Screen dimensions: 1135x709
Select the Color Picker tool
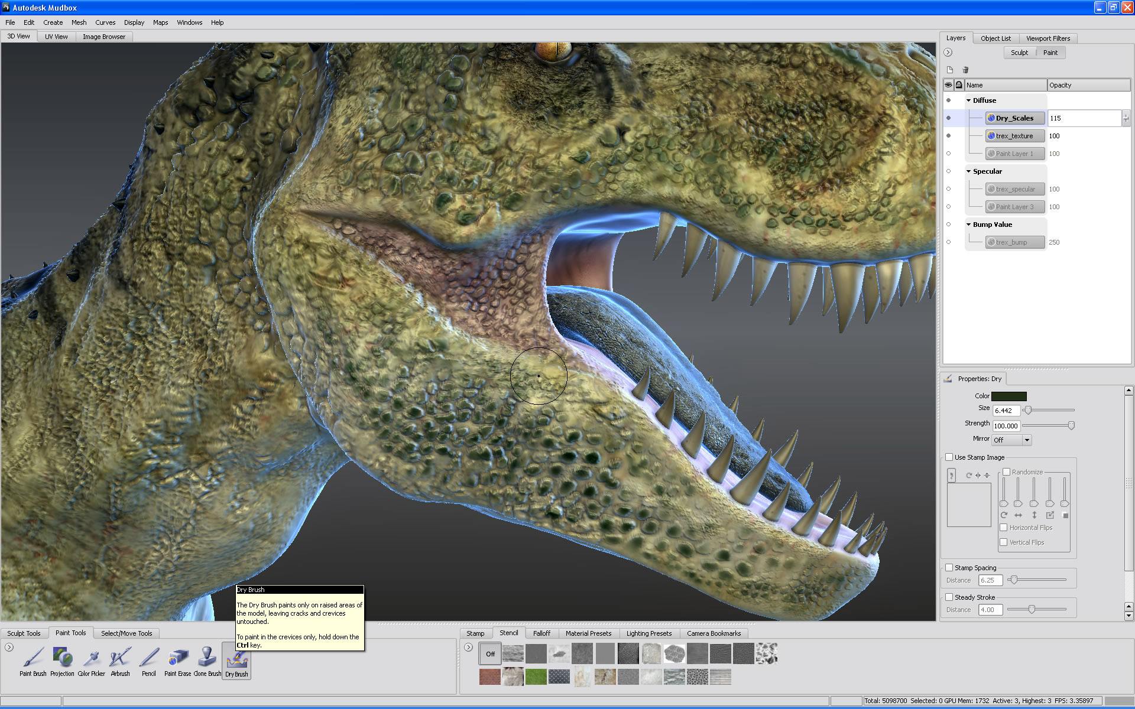pyautogui.click(x=91, y=659)
